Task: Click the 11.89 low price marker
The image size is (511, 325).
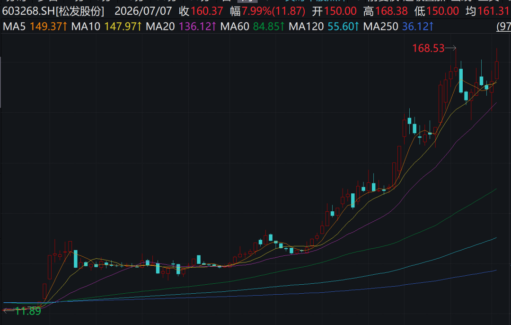Action: tap(28, 311)
